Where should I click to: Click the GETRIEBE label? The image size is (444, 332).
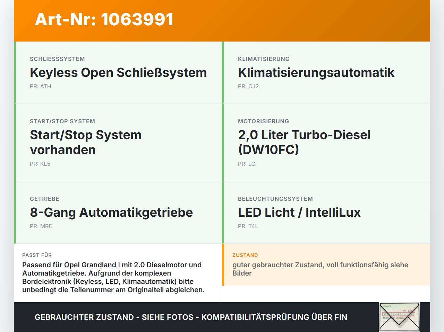pyautogui.click(x=44, y=199)
